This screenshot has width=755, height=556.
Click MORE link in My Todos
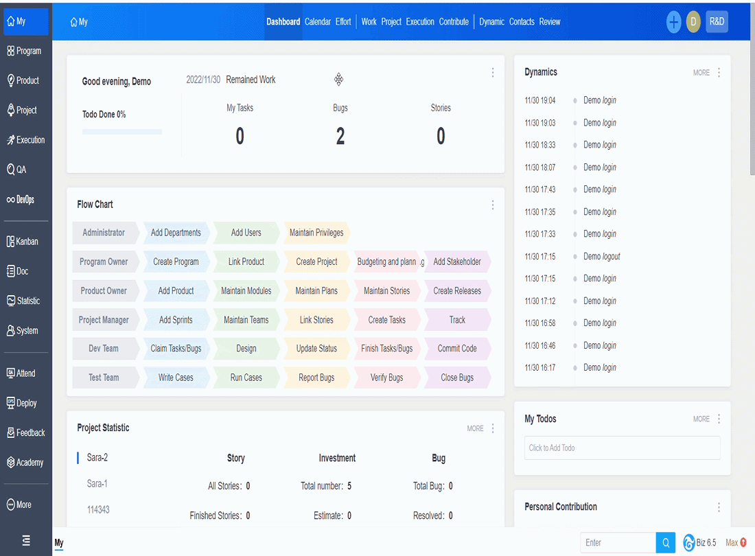(x=701, y=419)
